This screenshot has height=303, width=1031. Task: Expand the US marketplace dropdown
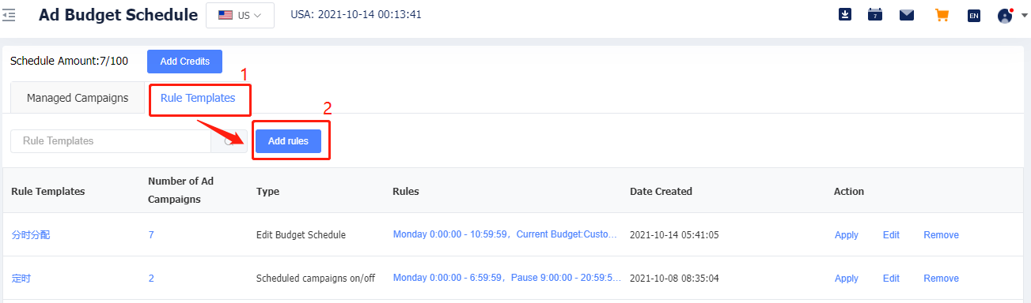tap(240, 15)
